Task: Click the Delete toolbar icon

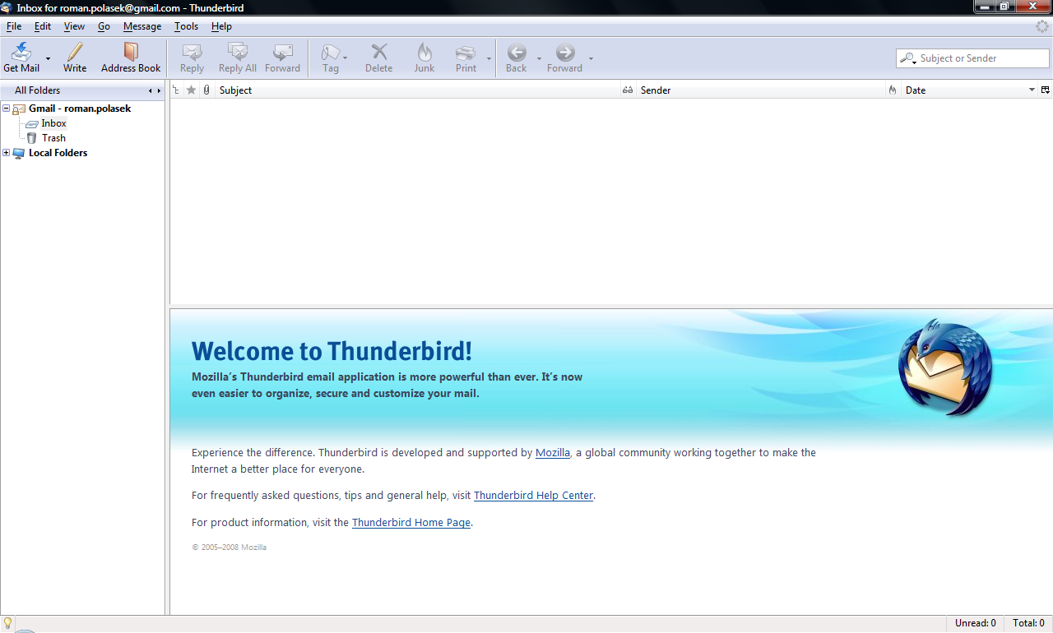Action: (x=378, y=53)
